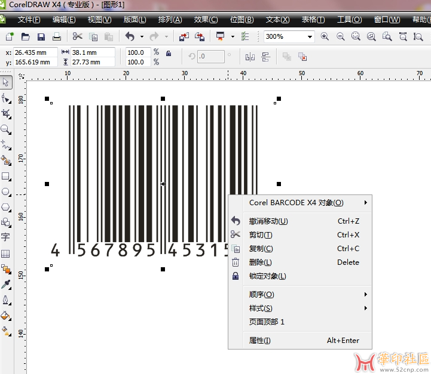Click the Print icon
The image size is (431, 374).
point(57,36)
